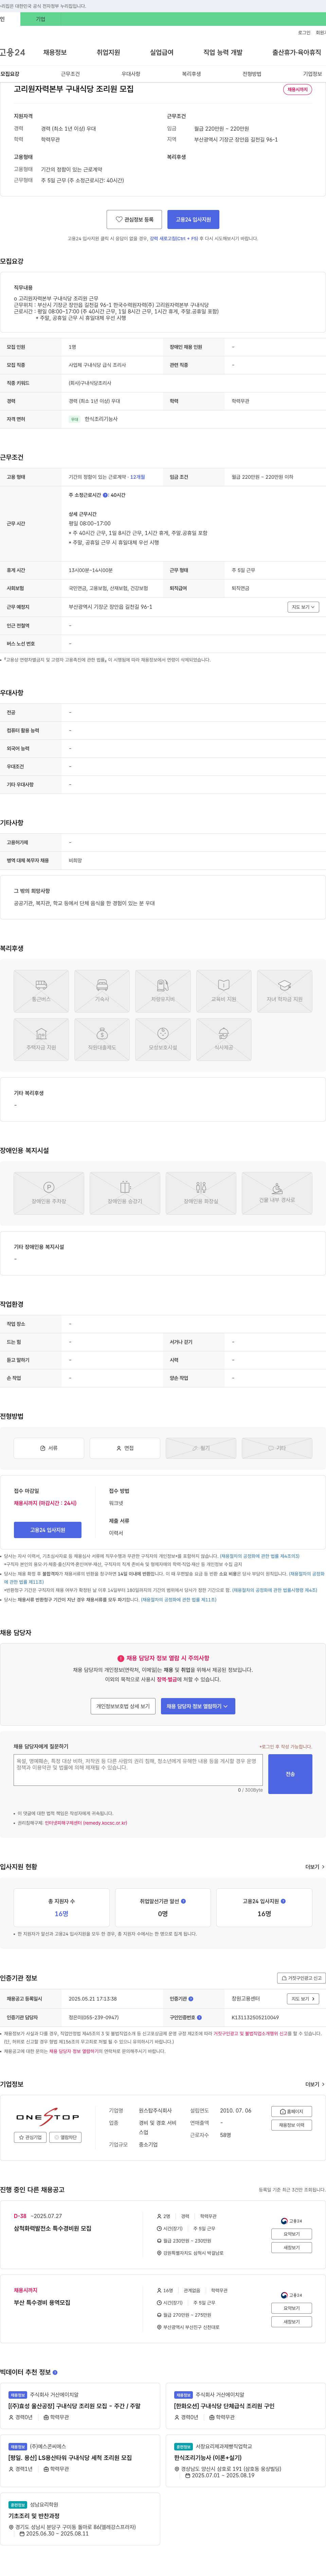Open the 인터넷피해구제센터 link

coord(86,1823)
